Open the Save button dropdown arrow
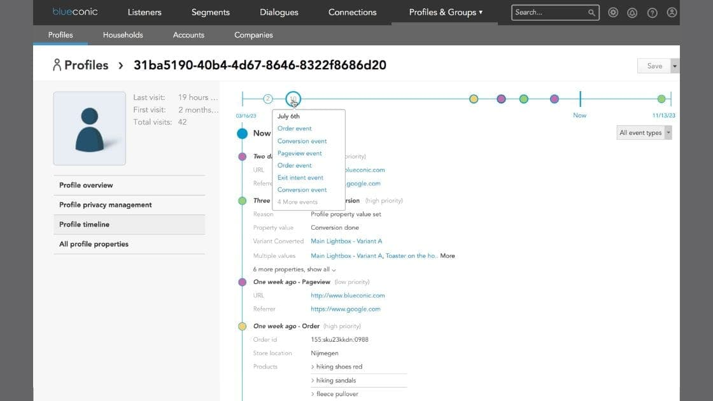Viewport: 713px width, 401px height. coord(675,66)
